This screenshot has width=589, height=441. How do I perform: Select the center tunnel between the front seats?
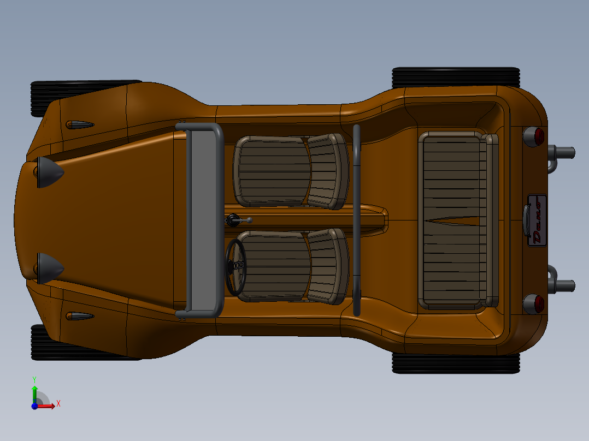click(x=308, y=220)
